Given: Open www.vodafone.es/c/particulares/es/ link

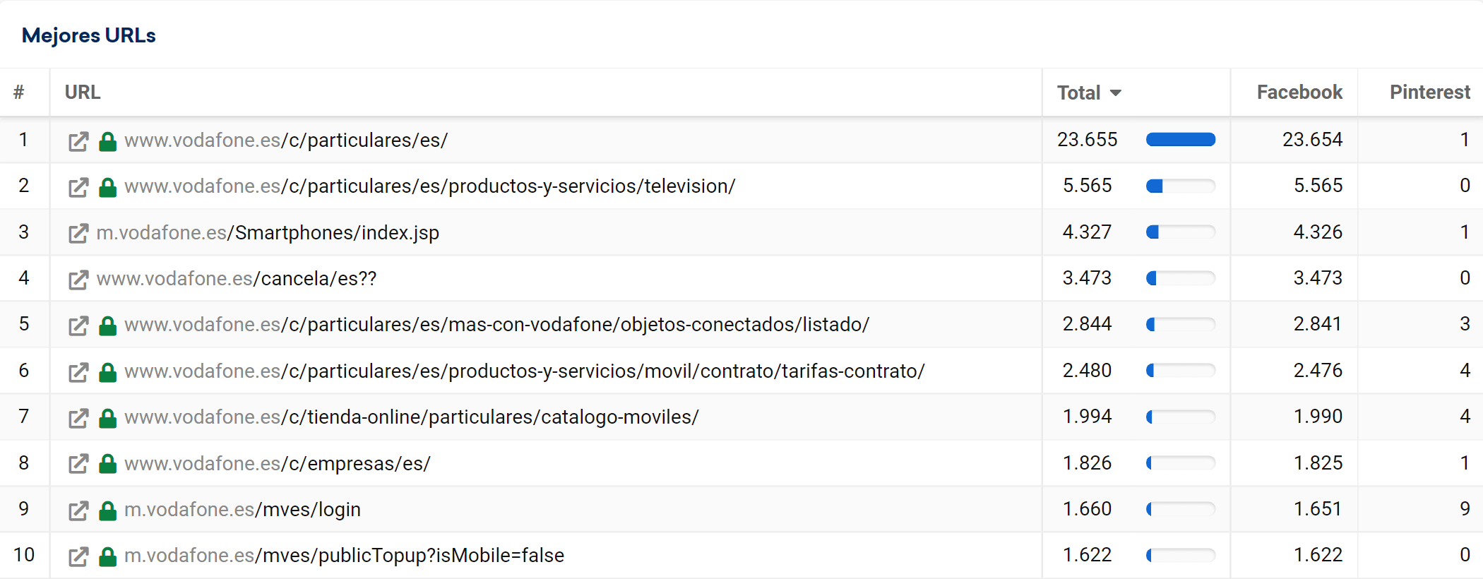Looking at the screenshot, I should (286, 141).
